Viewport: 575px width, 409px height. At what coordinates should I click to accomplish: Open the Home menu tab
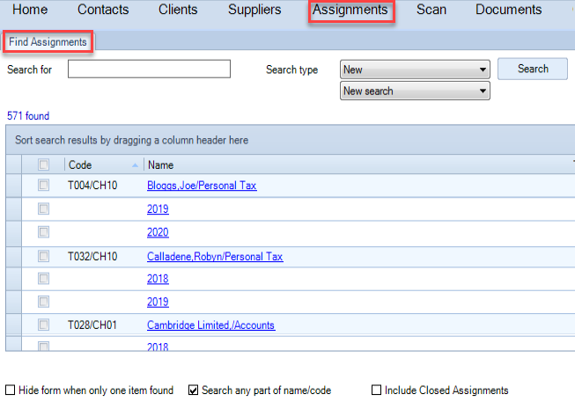(x=30, y=10)
